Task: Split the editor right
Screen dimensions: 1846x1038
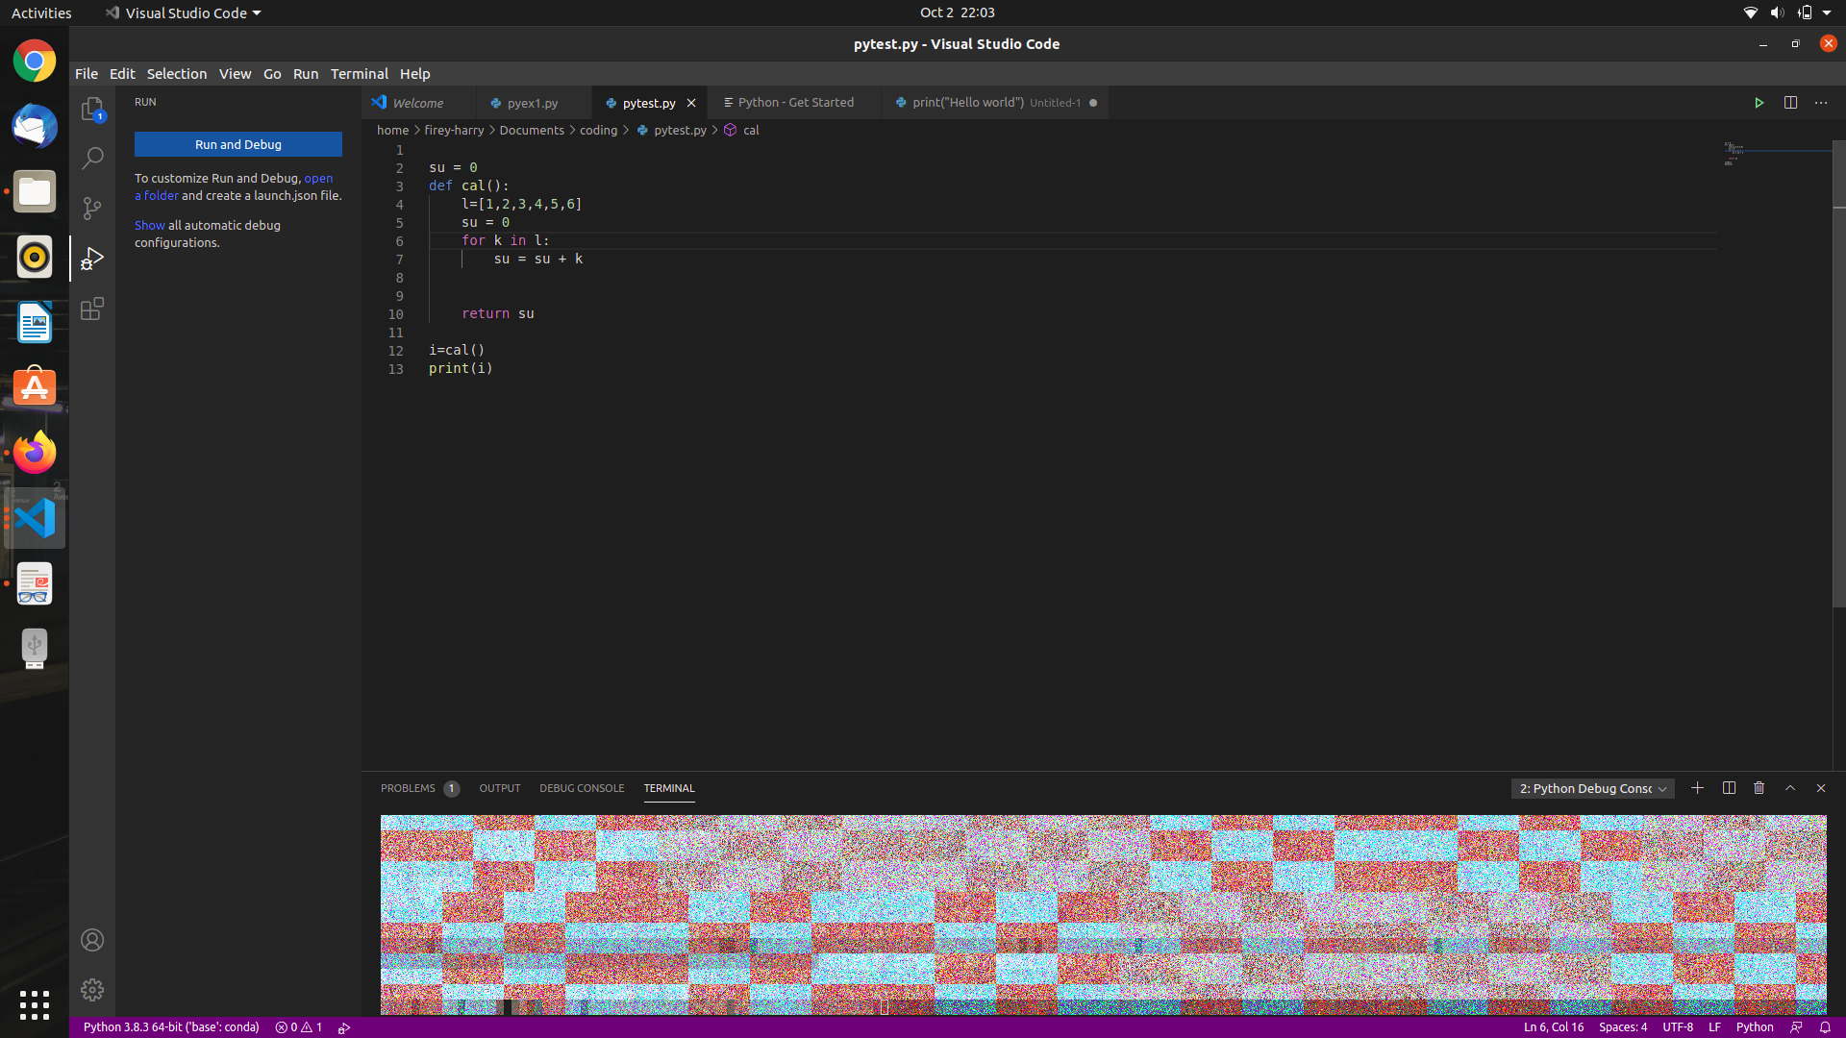Action: coord(1790,103)
